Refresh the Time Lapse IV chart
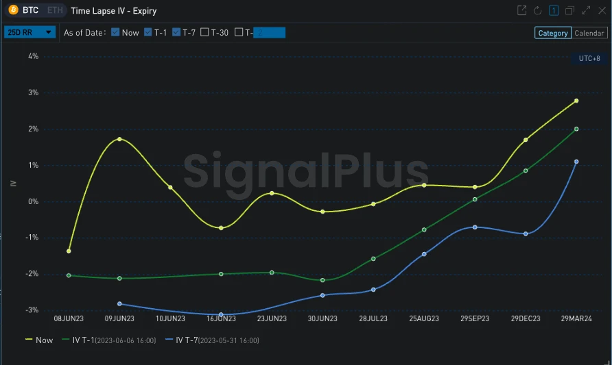This screenshot has height=365, width=612. 538,10
